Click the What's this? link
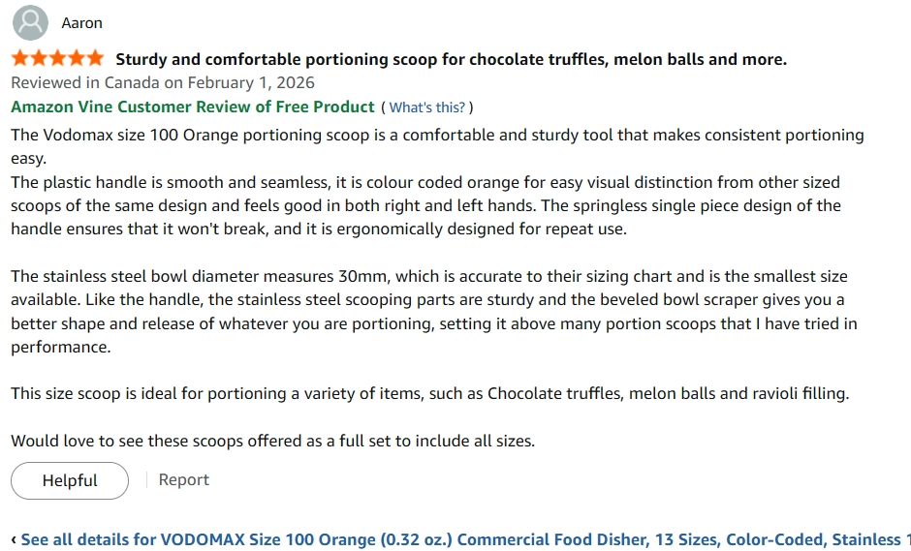The width and height of the screenshot is (911, 551). pos(427,107)
